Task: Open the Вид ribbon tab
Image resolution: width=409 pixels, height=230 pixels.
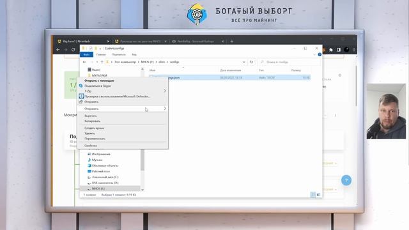Action: pos(134,54)
